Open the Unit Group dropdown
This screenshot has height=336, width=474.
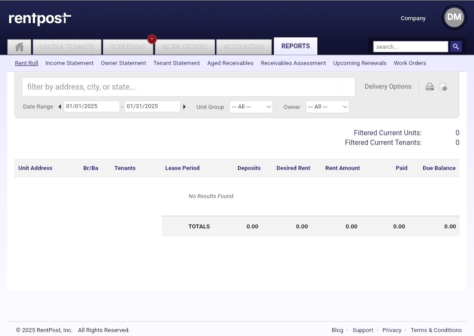click(251, 107)
